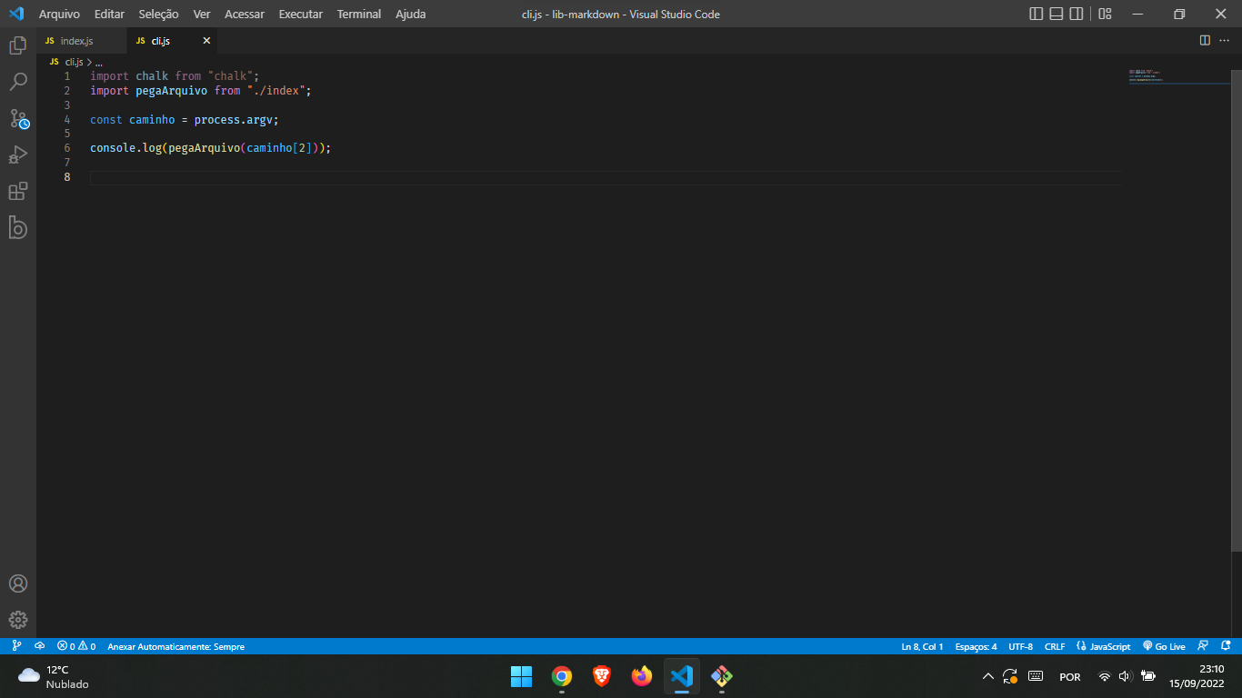The width and height of the screenshot is (1242, 698).
Task: Click cli.js in the breadcrumb
Action: click(74, 62)
